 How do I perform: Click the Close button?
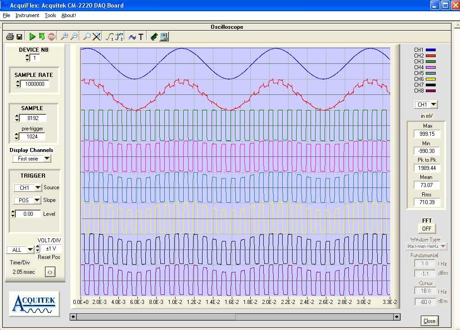point(429,321)
